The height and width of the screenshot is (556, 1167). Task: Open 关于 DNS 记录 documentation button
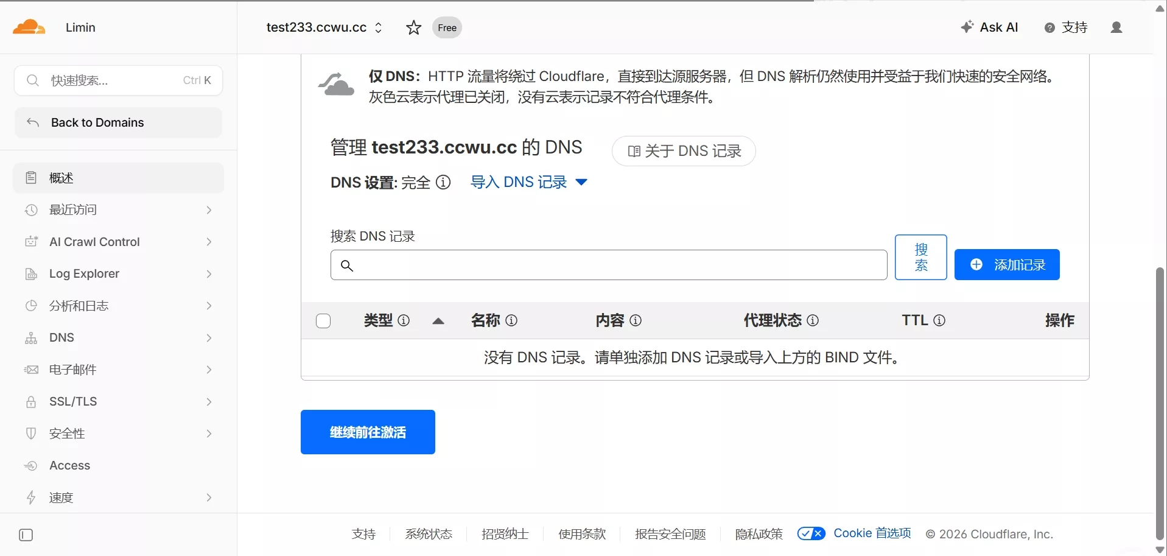pyautogui.click(x=684, y=151)
